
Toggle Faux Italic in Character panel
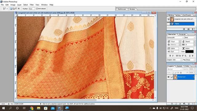(173, 56)
